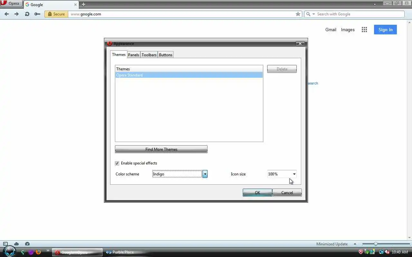
Task: Click the Back navigation arrow
Action: [6, 14]
